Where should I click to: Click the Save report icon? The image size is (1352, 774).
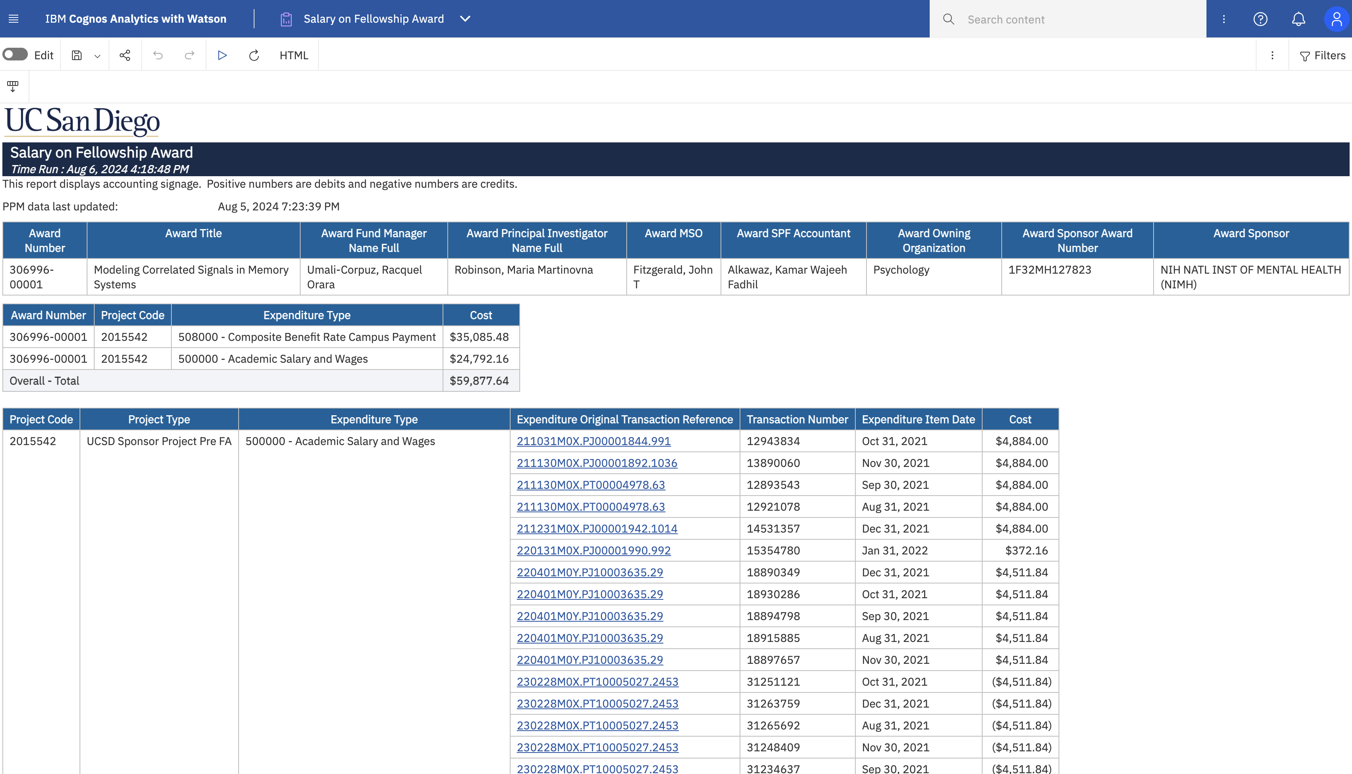click(76, 55)
